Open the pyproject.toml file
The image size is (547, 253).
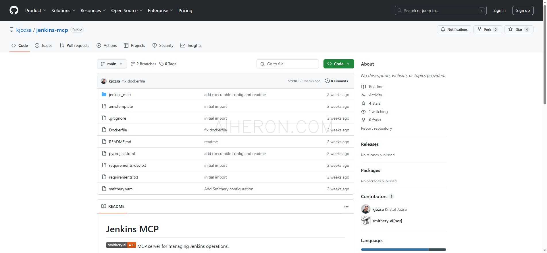122,154
